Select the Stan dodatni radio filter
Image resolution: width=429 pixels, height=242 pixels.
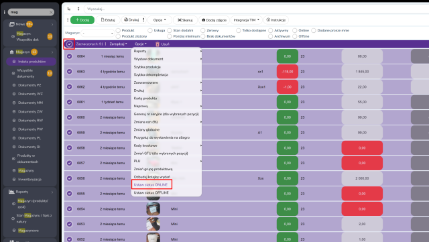point(170,30)
